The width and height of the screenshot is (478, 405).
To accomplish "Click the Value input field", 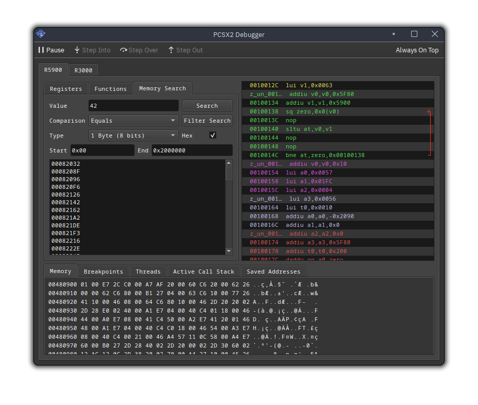I will (x=133, y=106).
